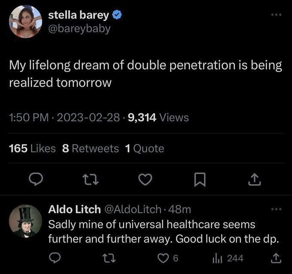Viewport: 292px width, 274px height.
Task: Like Aldo Litch's reply with 6 likes
Action: [168, 258]
